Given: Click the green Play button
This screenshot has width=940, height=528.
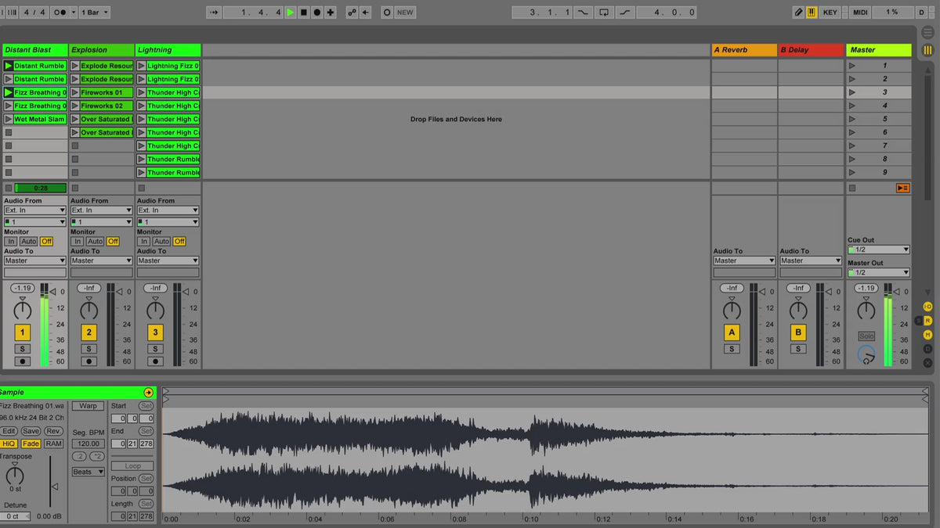Looking at the screenshot, I should (291, 13).
